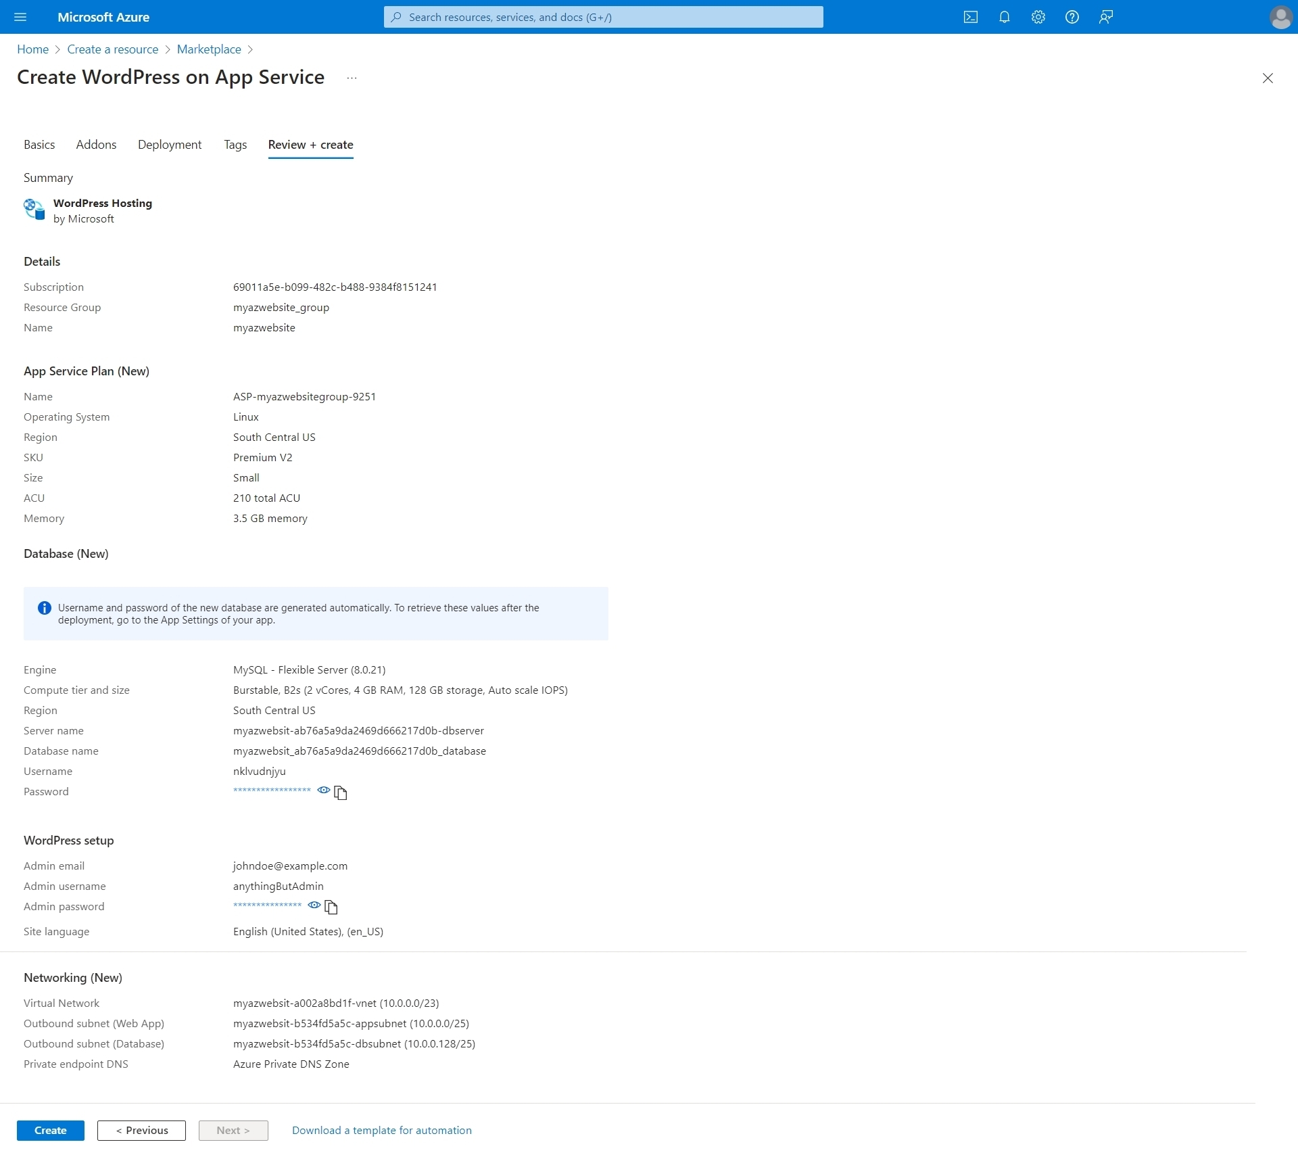1298x1157 pixels.
Task: Open the feedback icon in the header
Action: pyautogui.click(x=1106, y=17)
